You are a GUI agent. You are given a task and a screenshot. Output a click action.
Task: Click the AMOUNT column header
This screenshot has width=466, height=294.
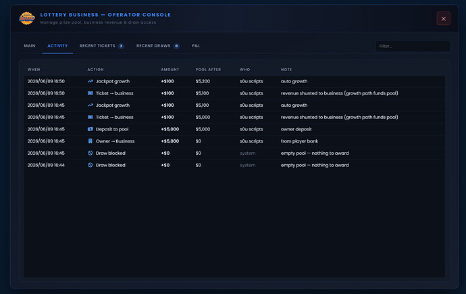[170, 70]
